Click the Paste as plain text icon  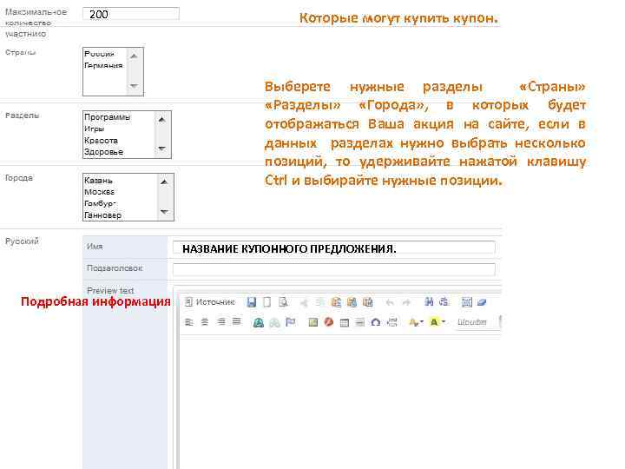point(352,302)
